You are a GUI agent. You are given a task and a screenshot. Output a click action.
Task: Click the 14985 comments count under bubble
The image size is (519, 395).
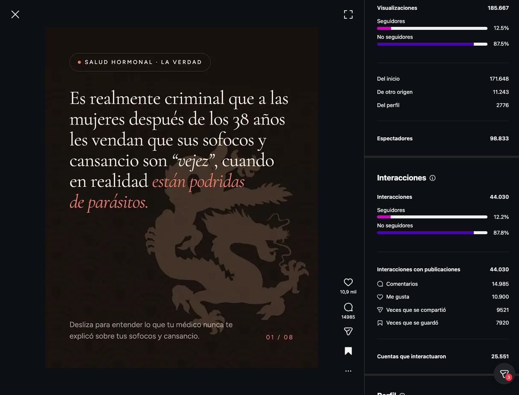tap(348, 317)
